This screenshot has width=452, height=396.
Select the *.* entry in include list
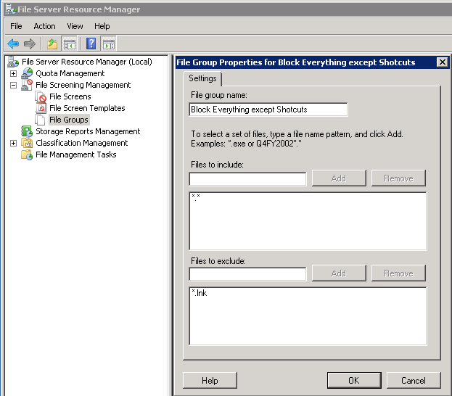[196, 197]
